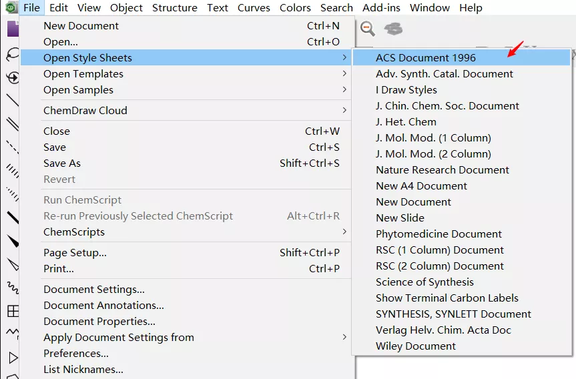Expand the Open Style Sheets submenu
This screenshot has width=576, height=379.
point(186,57)
